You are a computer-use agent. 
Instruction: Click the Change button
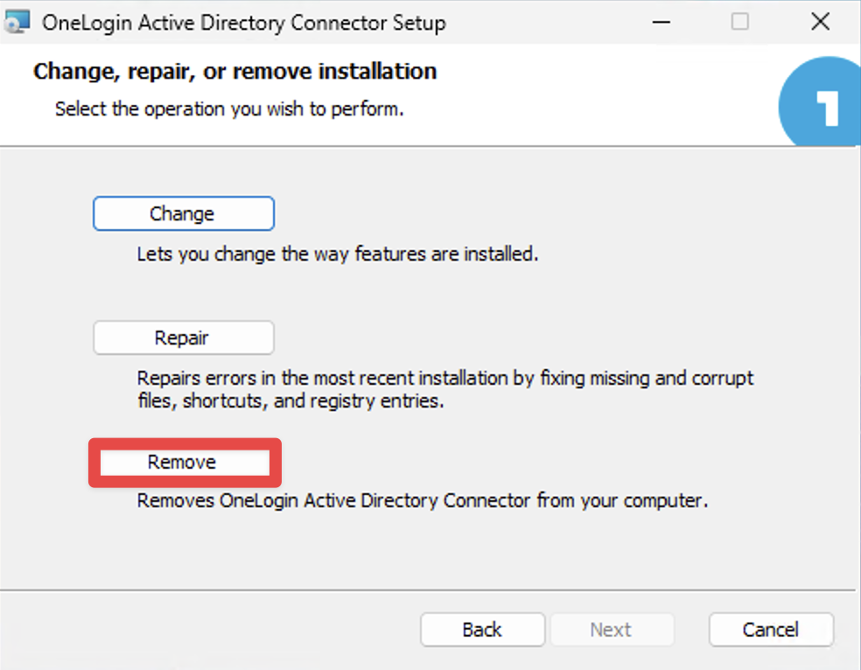pyautogui.click(x=184, y=213)
